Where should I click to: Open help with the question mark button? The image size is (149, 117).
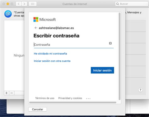tap(141, 90)
